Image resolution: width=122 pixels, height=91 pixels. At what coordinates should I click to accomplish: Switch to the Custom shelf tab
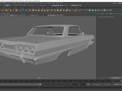tap(38, 8)
